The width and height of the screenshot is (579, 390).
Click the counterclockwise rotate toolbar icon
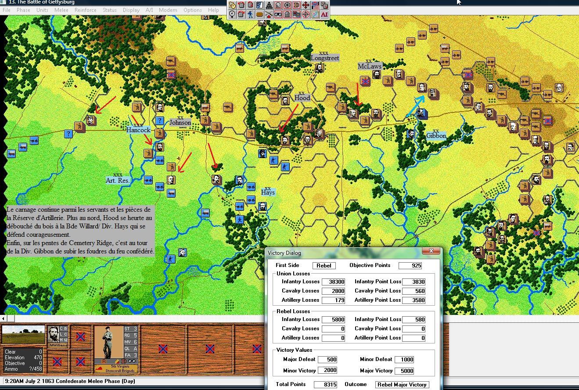point(241,5)
